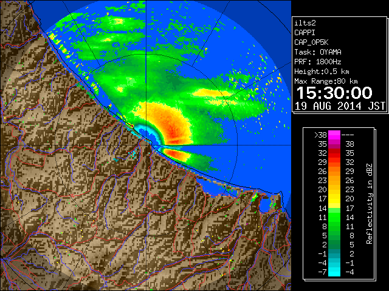This screenshot has height=291, width=389.
Task: Click the 'PRF: 1800Hz' value
Action: coord(318,62)
